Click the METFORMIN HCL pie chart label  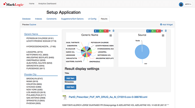pos(104,55)
